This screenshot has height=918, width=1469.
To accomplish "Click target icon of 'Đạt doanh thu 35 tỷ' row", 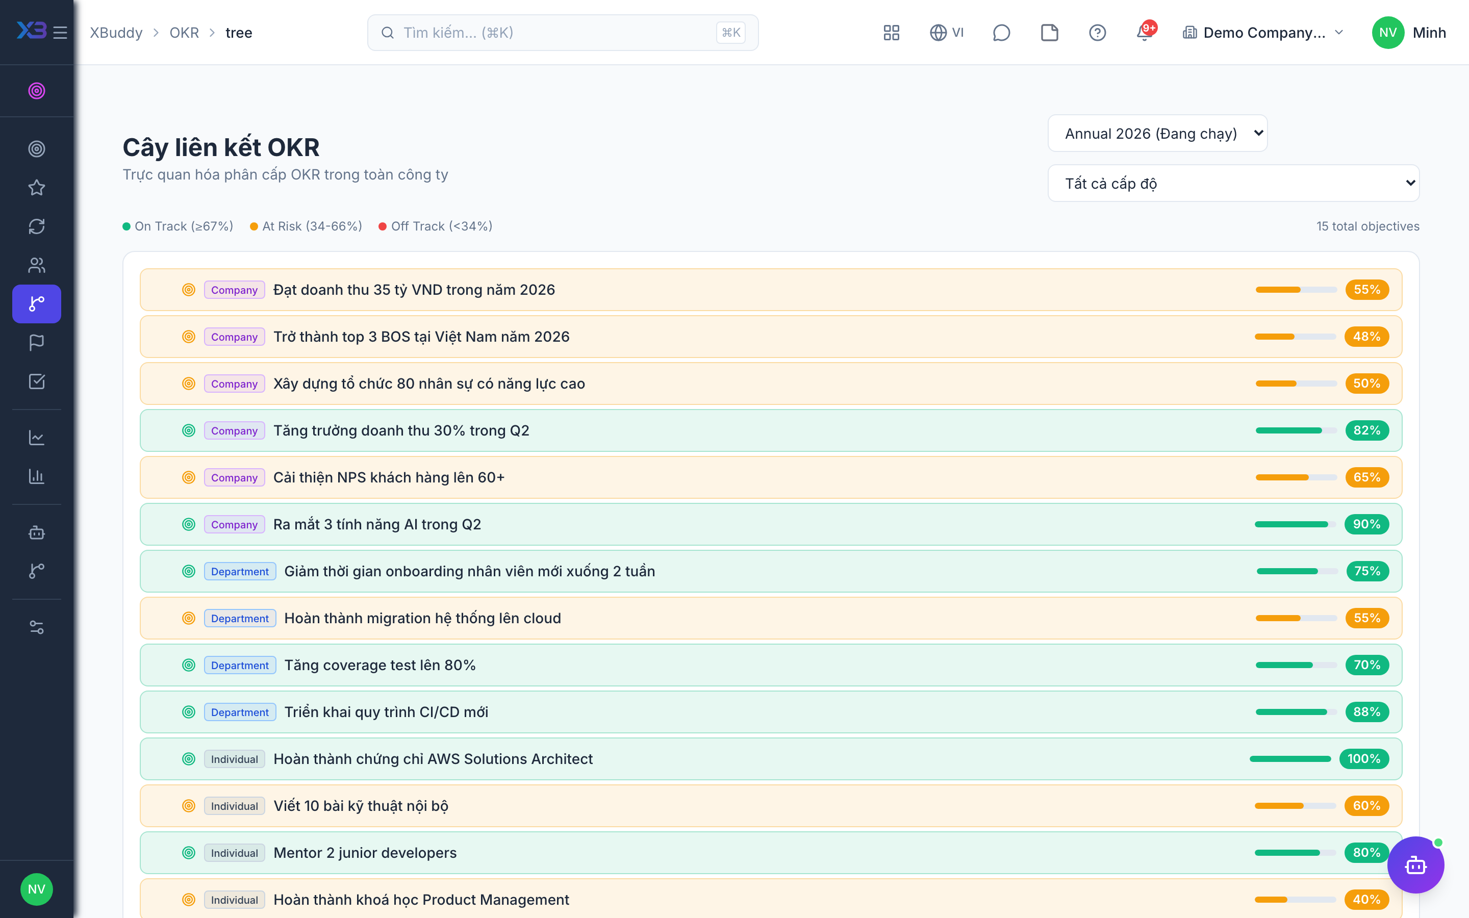I will [x=189, y=290].
